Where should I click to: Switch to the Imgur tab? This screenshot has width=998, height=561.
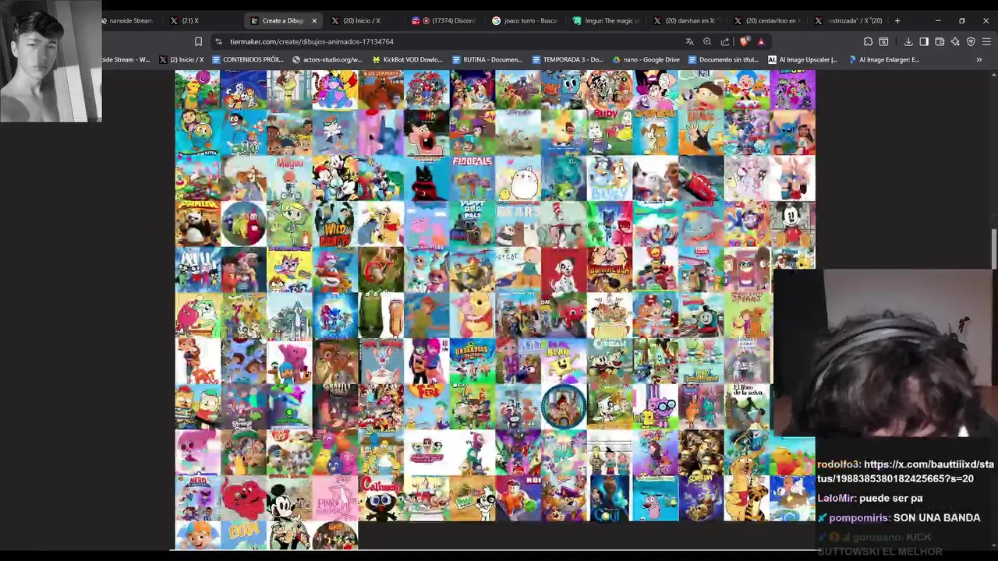pyautogui.click(x=606, y=21)
